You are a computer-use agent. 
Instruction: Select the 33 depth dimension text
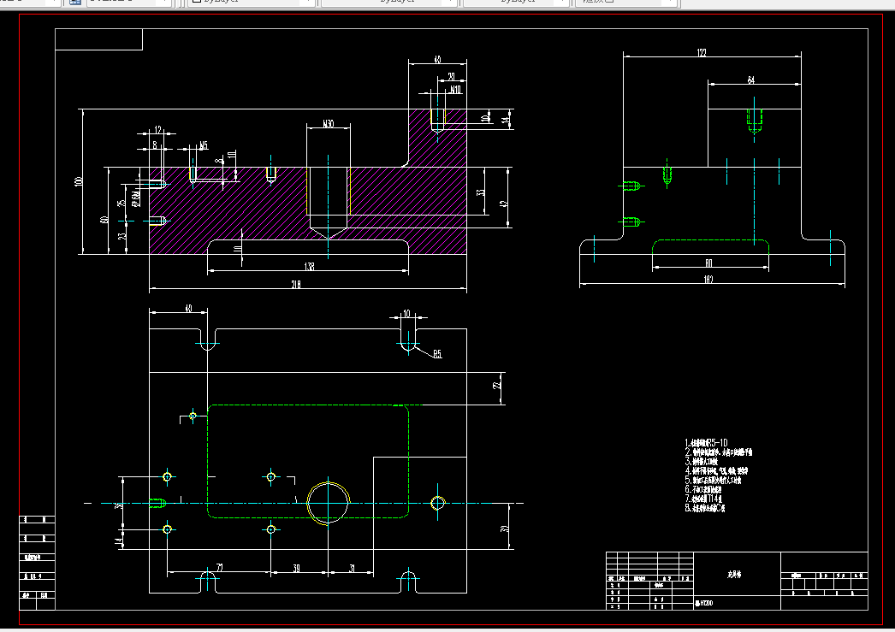pyautogui.click(x=481, y=192)
